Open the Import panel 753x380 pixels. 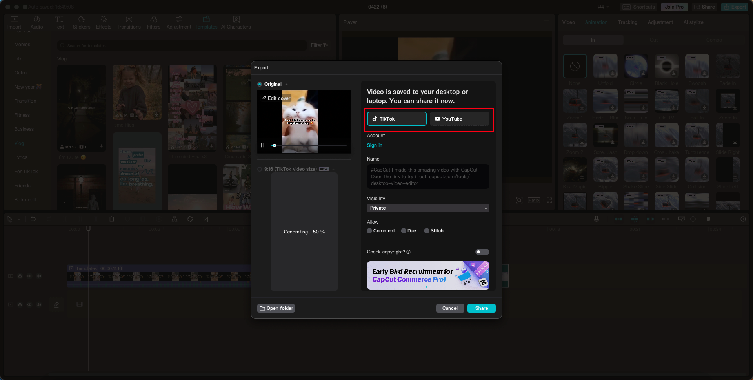[15, 22]
